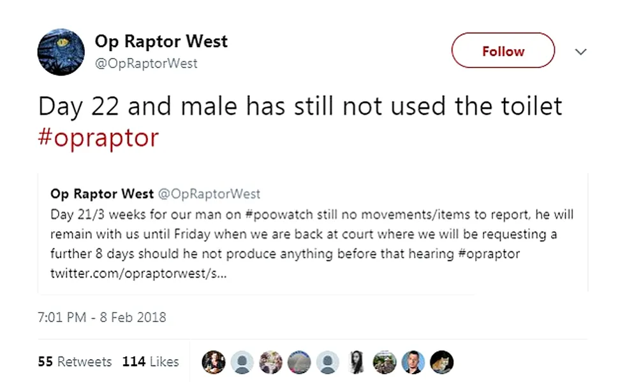
Task: Click the avatar of man with blue background
Action: (413, 362)
